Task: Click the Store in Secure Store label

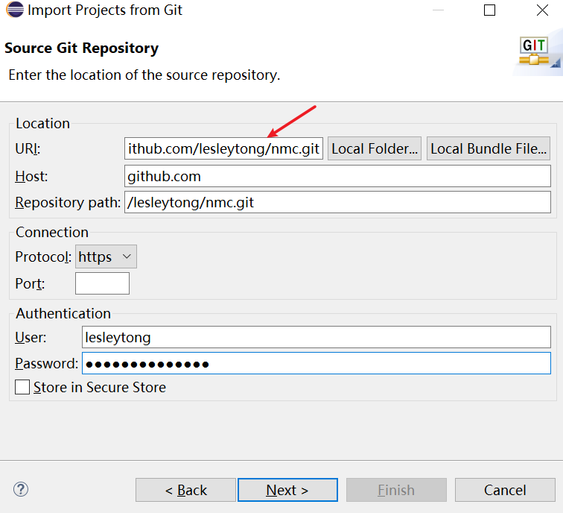Action: pyautogui.click(x=100, y=387)
